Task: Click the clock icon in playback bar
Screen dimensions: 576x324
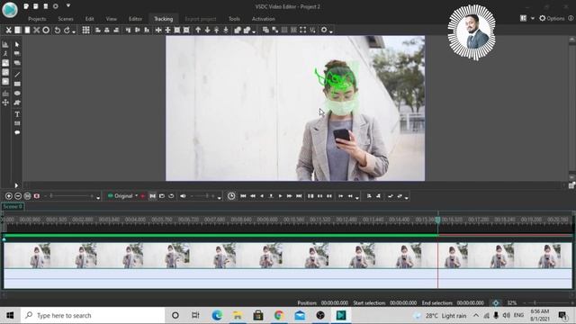Action: click(x=231, y=196)
